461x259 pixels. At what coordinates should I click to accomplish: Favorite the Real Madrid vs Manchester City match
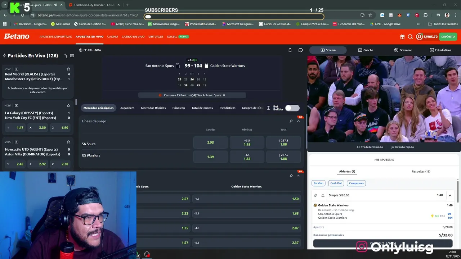68,69
